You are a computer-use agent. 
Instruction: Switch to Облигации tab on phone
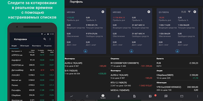pyautogui.click(x=25, y=46)
